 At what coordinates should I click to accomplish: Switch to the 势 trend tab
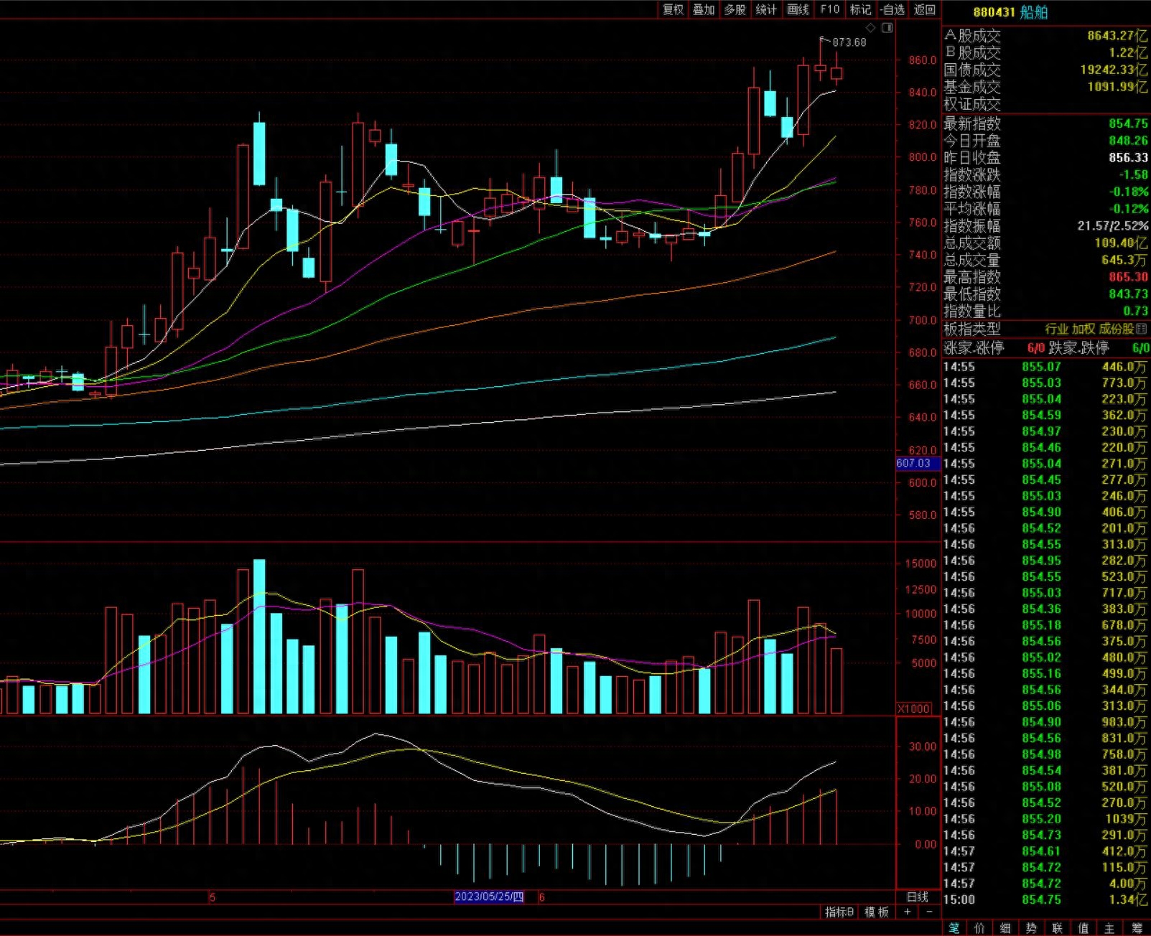tap(1031, 928)
